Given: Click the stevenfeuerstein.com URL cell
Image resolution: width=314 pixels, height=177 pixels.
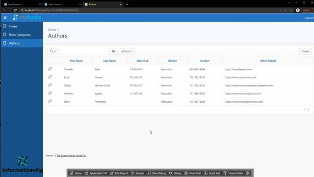Looking at the screenshot, I should pyautogui.click(x=244, y=102).
